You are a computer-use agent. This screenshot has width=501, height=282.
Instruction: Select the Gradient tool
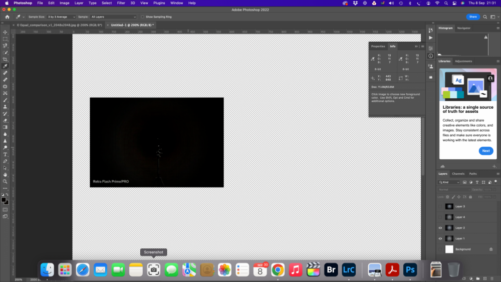pyautogui.click(x=5, y=127)
